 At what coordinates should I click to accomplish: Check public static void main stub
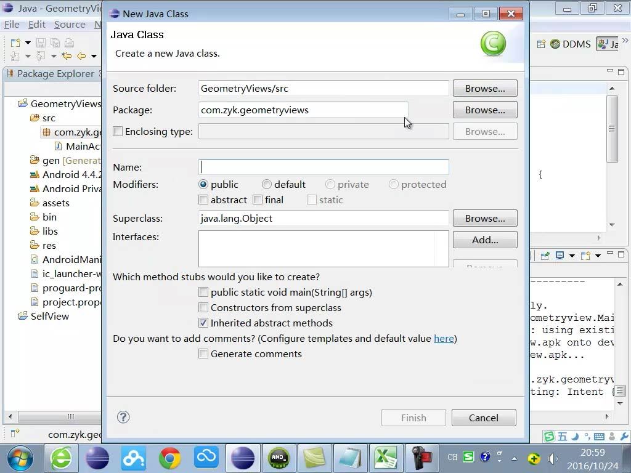[203, 293]
